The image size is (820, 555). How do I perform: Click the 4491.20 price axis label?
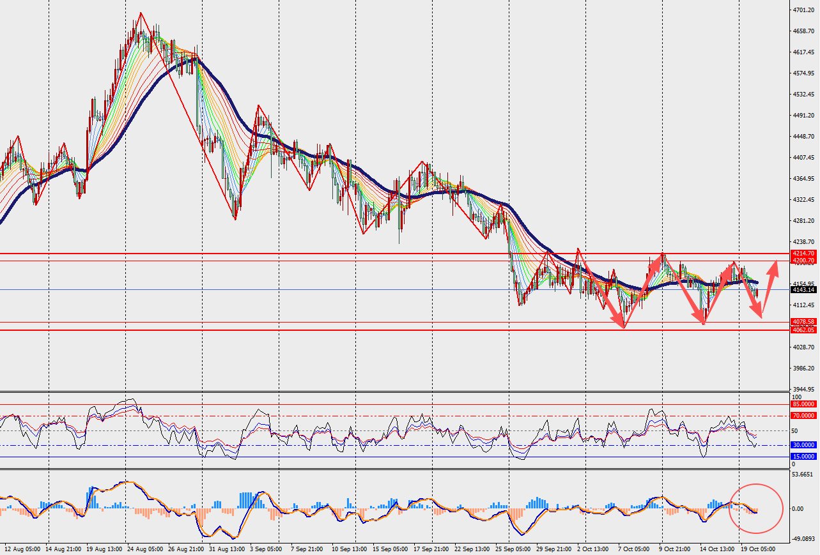pos(804,116)
